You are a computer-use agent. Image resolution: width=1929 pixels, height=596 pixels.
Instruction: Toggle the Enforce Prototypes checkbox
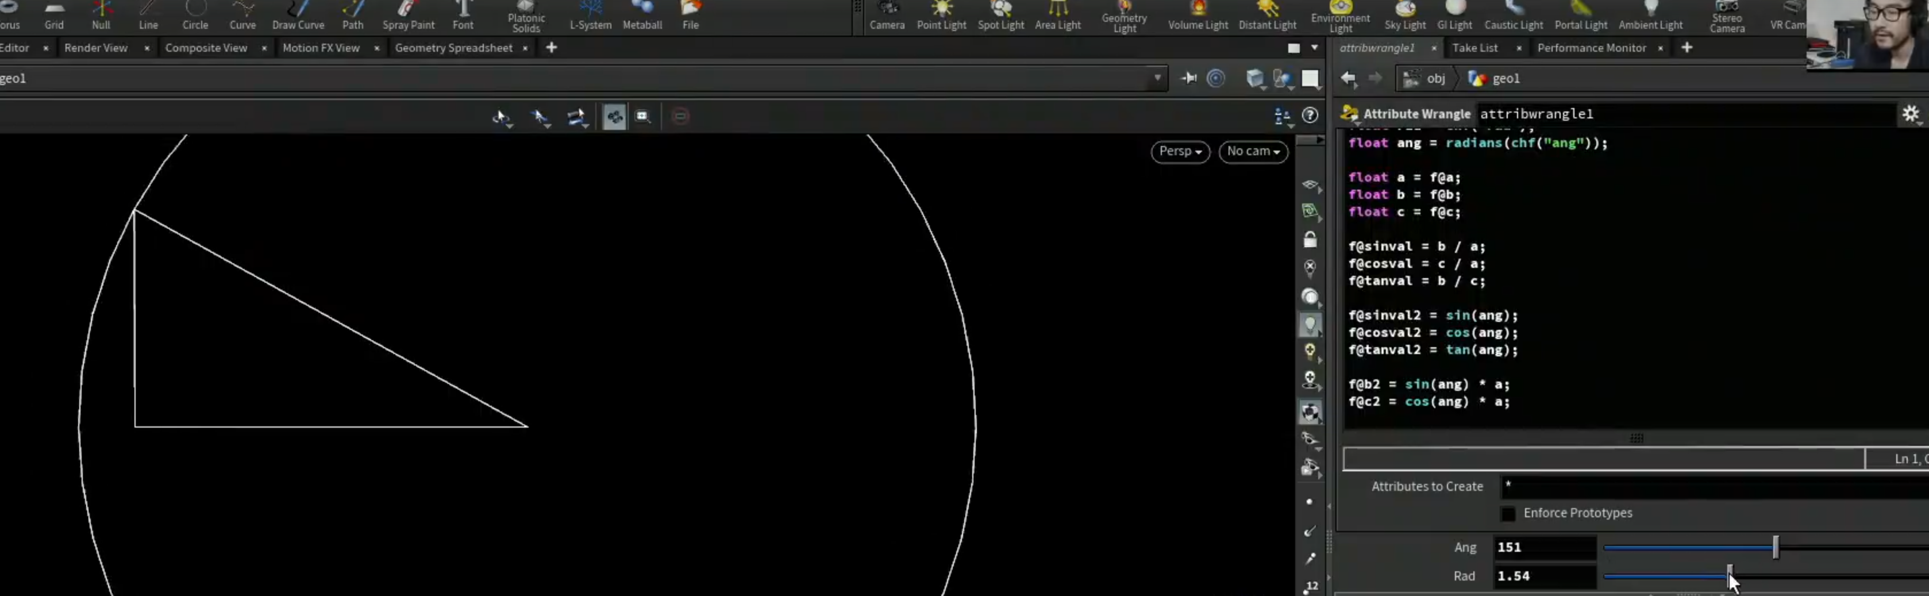coord(1508,514)
